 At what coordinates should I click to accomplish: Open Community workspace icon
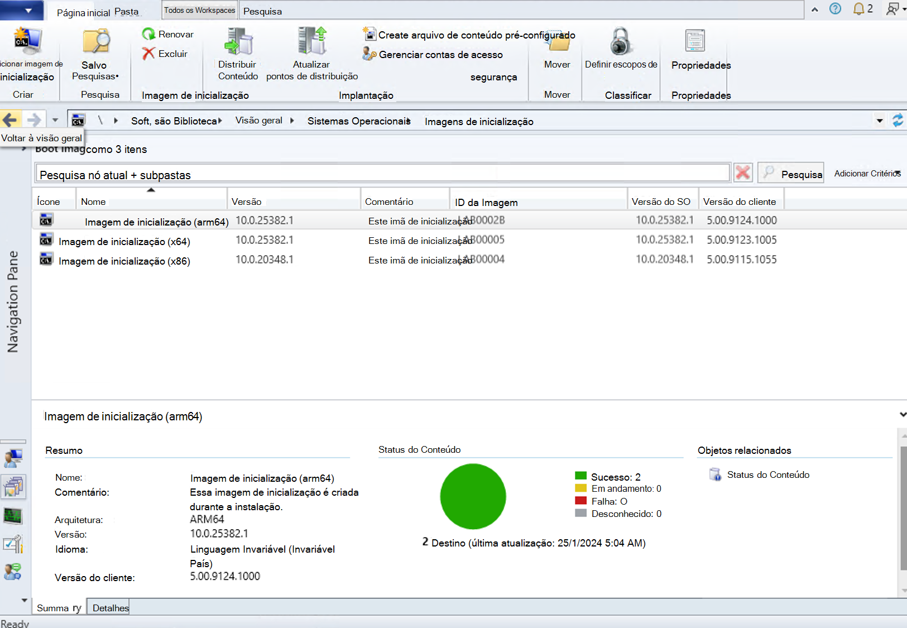tap(13, 572)
